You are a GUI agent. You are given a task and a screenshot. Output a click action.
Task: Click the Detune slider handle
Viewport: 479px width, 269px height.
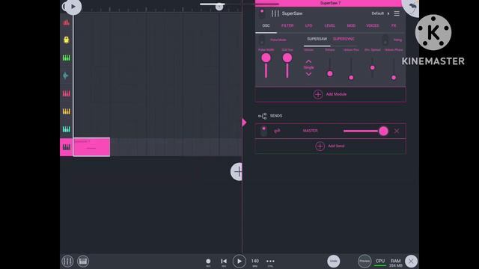point(330,73)
